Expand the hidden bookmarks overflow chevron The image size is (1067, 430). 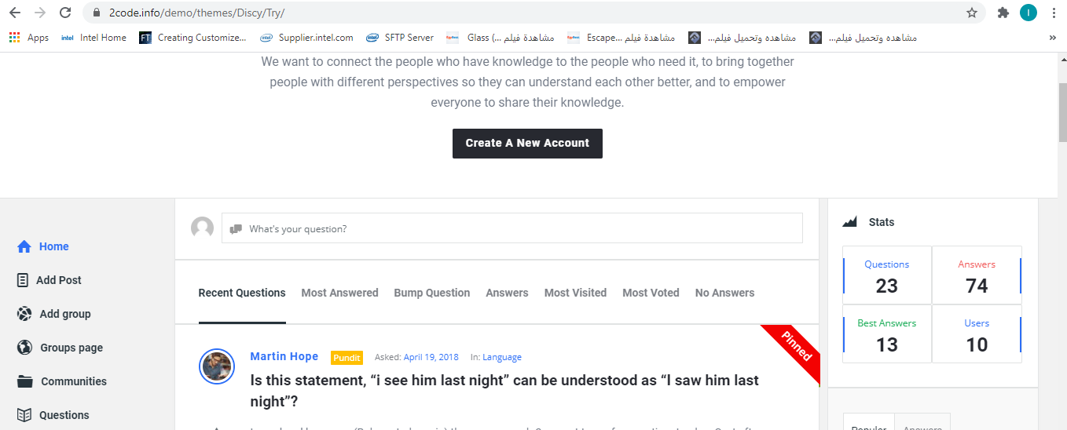coord(1052,38)
